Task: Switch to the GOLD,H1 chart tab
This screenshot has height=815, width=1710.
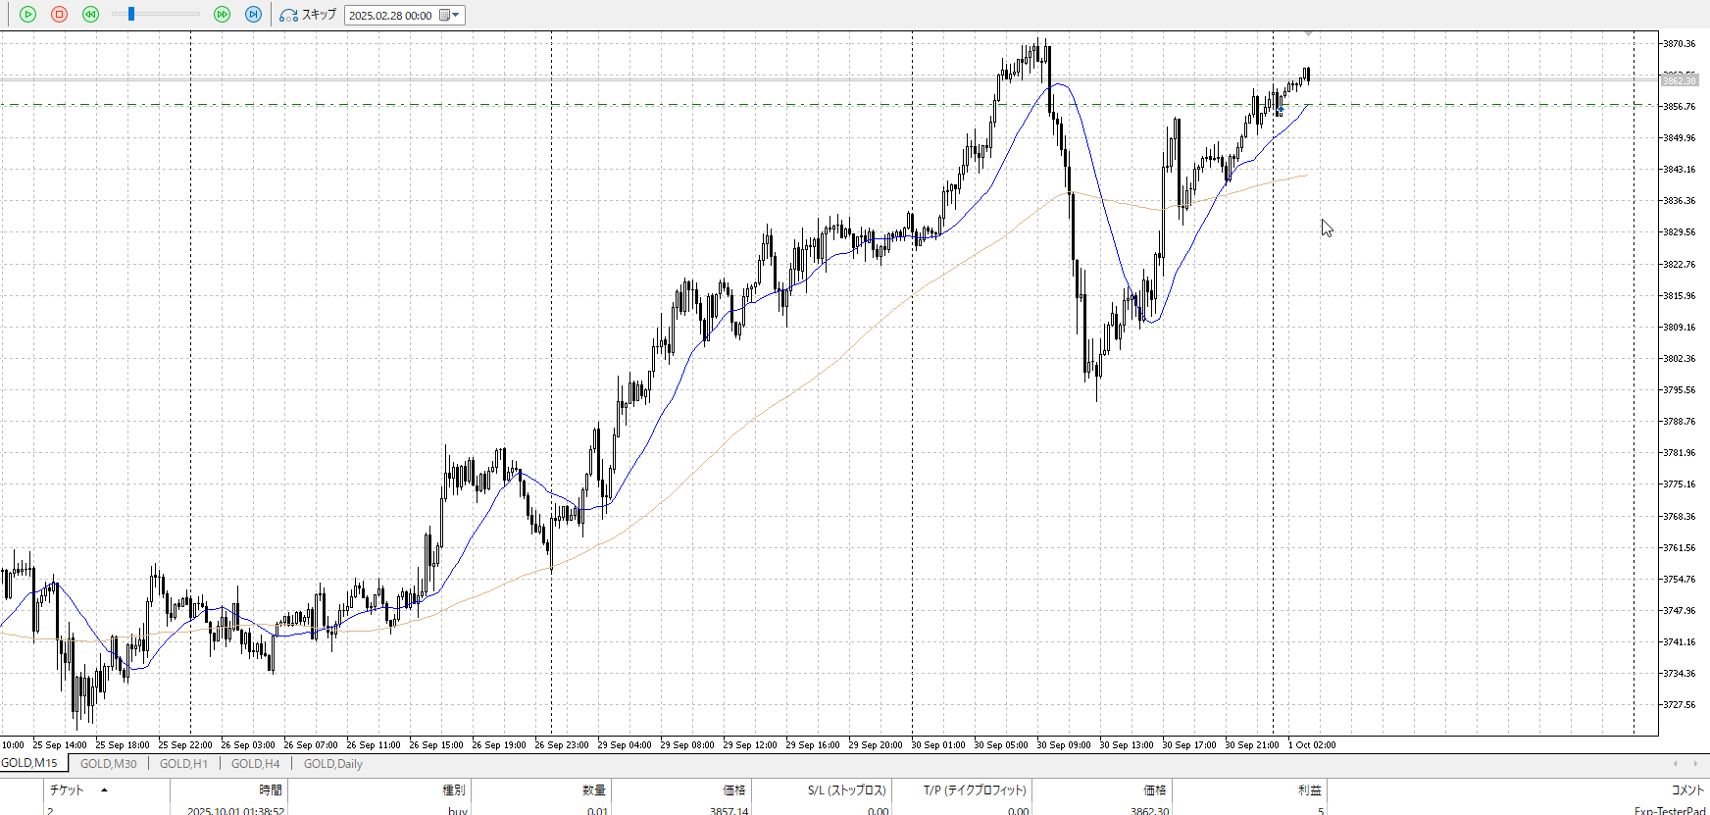Action: pyautogui.click(x=183, y=764)
